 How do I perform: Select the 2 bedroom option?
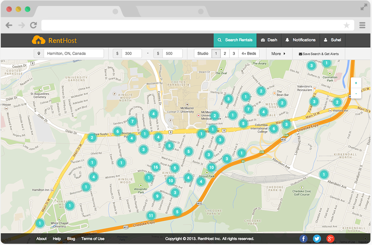click(x=225, y=54)
